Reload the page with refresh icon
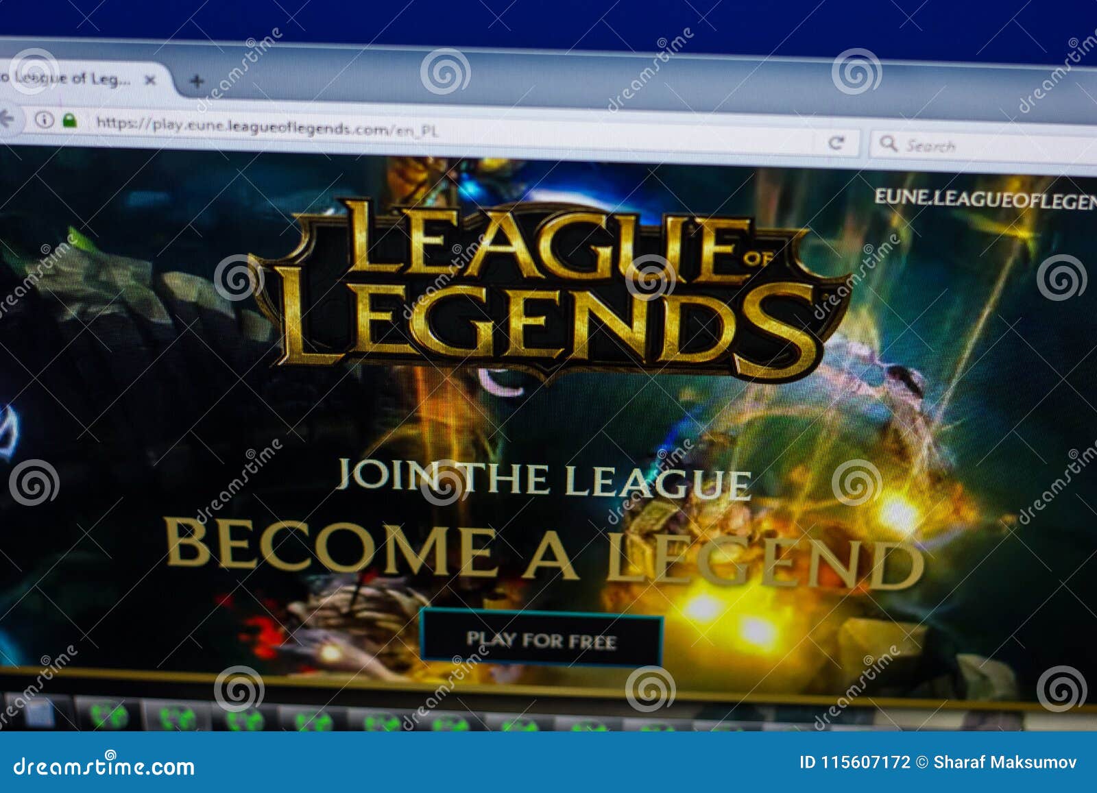Image resolution: width=1097 pixels, height=793 pixels. pos(836,143)
